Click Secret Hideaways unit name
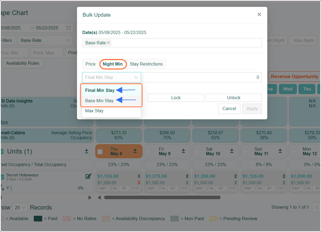This screenshot has height=232, width=321. [x=22, y=175]
